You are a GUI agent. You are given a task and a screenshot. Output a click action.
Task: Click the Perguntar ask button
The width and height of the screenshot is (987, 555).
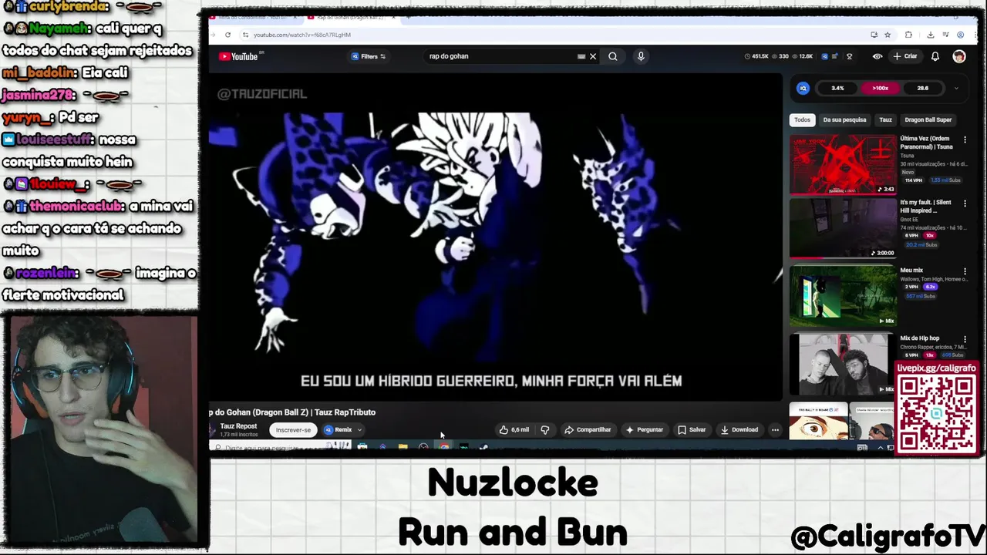click(x=645, y=430)
